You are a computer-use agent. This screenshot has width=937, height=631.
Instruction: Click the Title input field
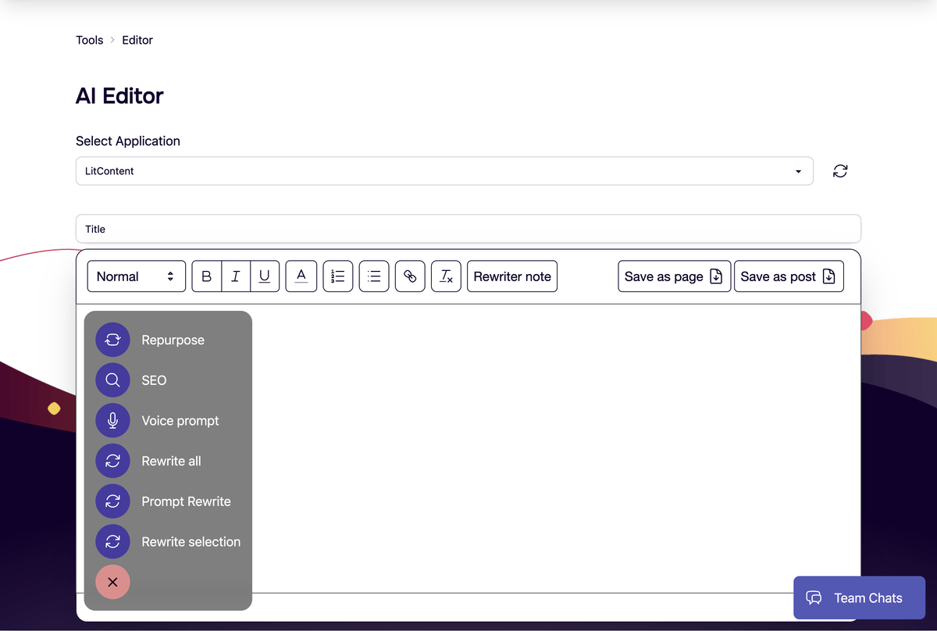[x=468, y=228]
